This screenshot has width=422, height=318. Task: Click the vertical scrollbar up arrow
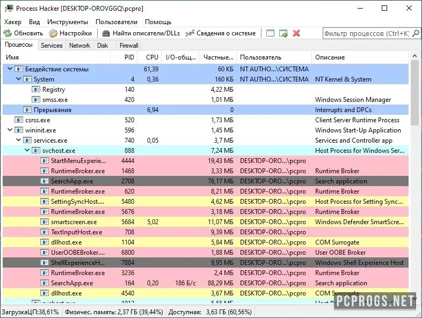point(414,56)
